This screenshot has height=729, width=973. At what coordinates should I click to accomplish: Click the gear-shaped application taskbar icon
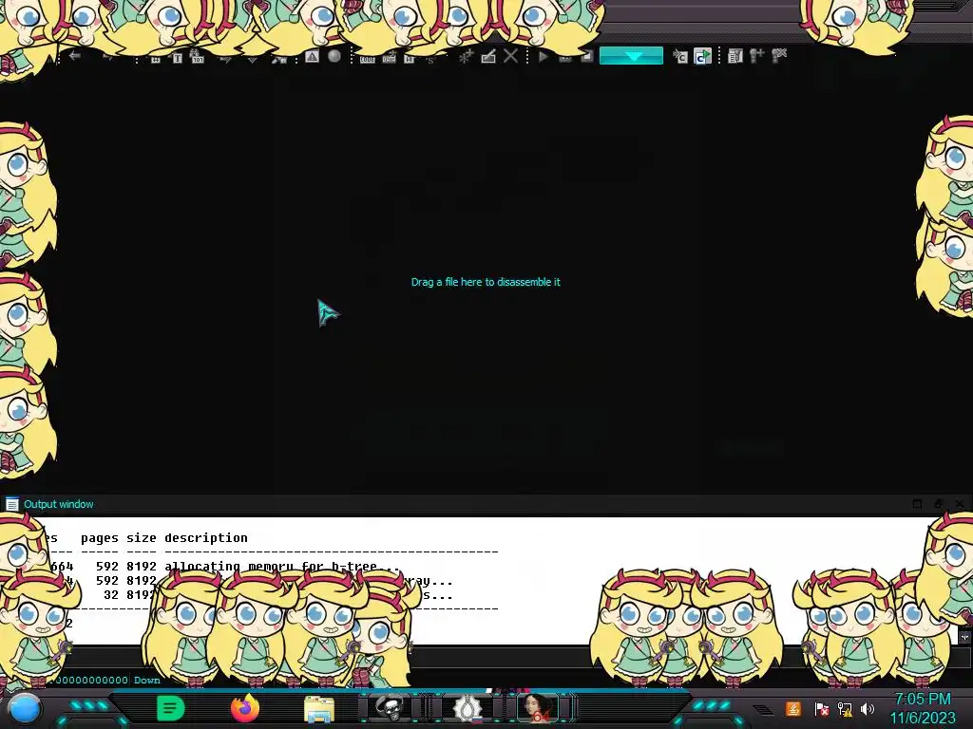467,708
